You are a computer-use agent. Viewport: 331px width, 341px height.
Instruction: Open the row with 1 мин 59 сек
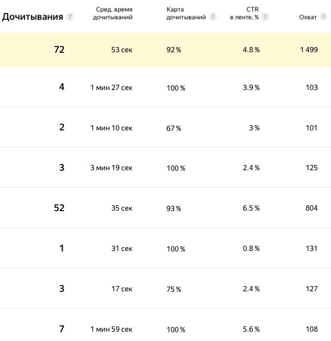point(165,325)
